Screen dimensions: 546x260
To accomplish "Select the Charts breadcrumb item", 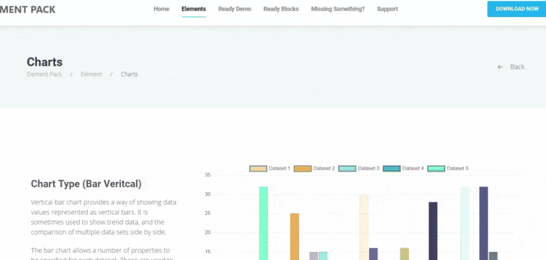I will click(x=129, y=74).
